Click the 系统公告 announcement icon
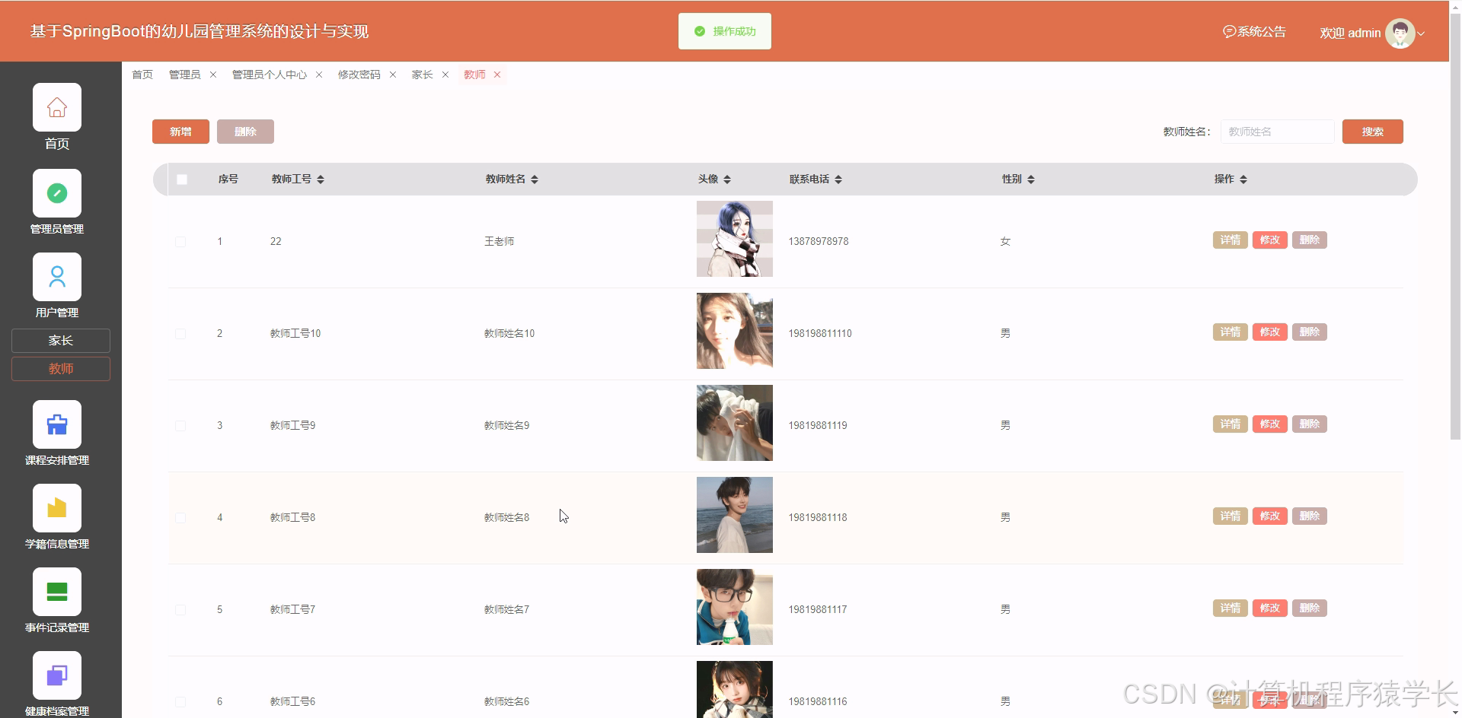 point(1228,32)
